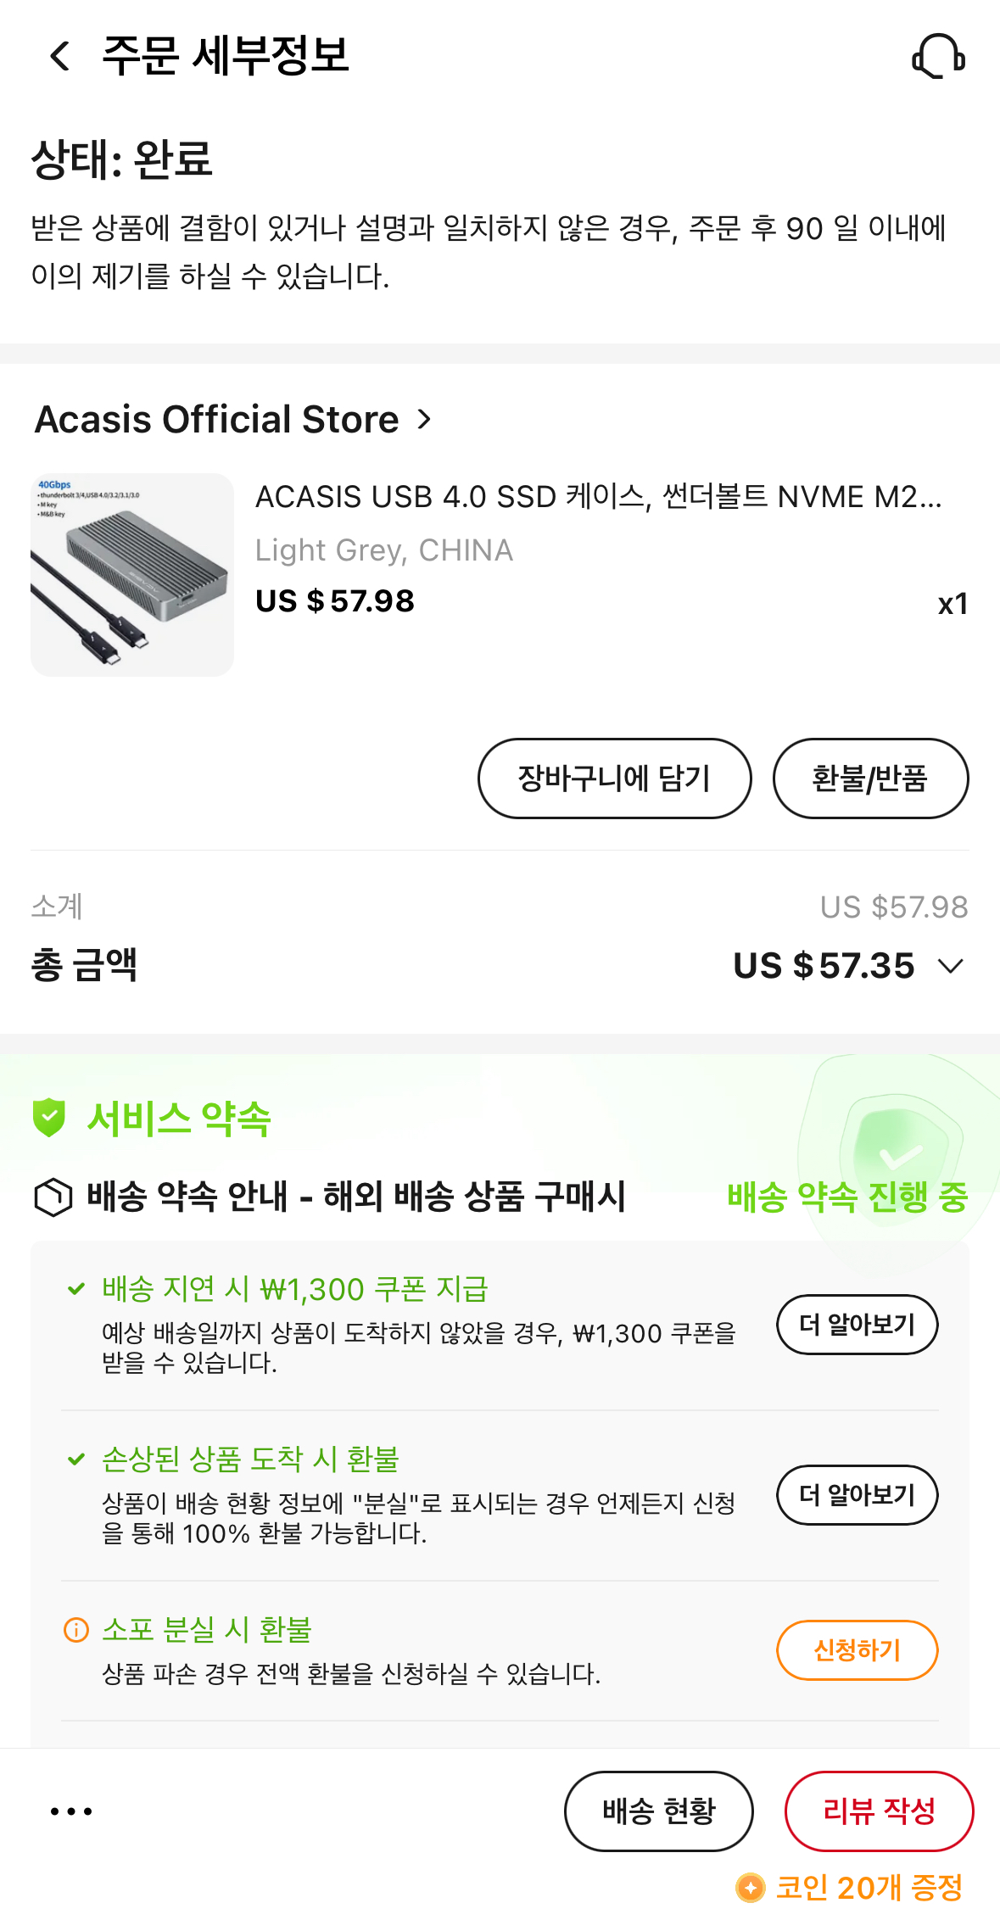Open the ACASIS USB 4.0 SSD product title
This screenshot has width=1000, height=1931.
599,497
